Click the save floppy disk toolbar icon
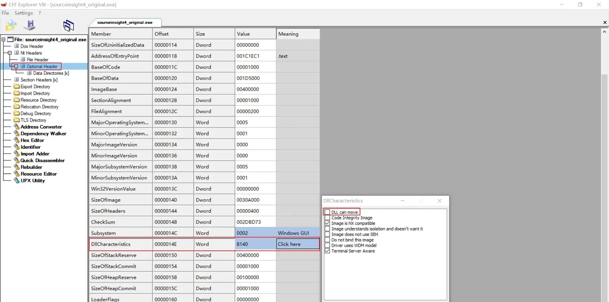Screen dimensions: 609x302 point(30,25)
